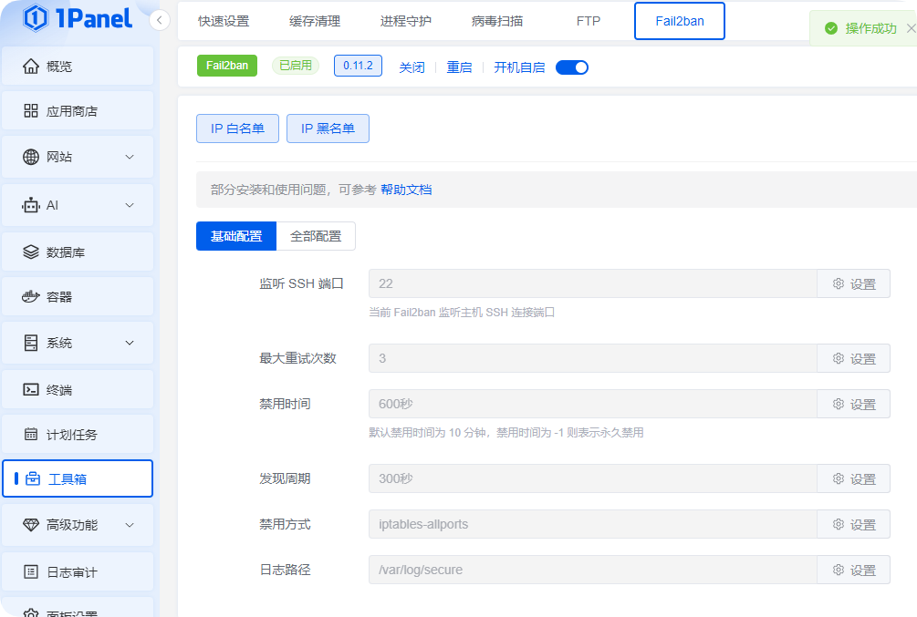The image size is (917, 617).
Task: Select the 基础配置 tab
Action: click(x=236, y=236)
